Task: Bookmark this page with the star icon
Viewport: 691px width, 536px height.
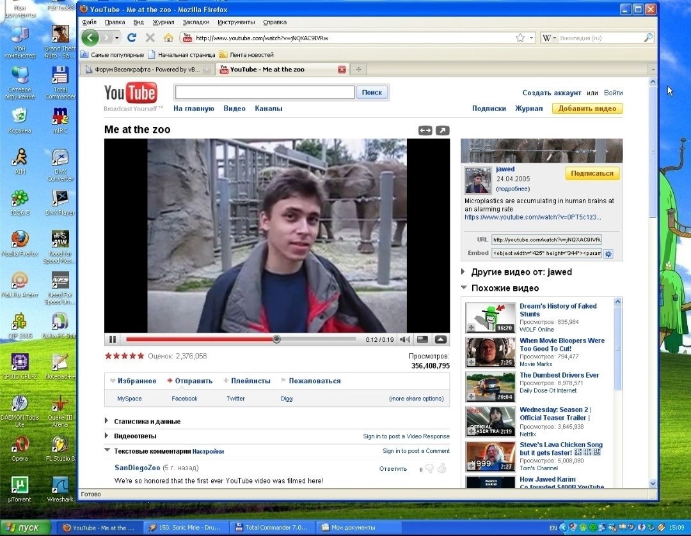Action: (520, 38)
